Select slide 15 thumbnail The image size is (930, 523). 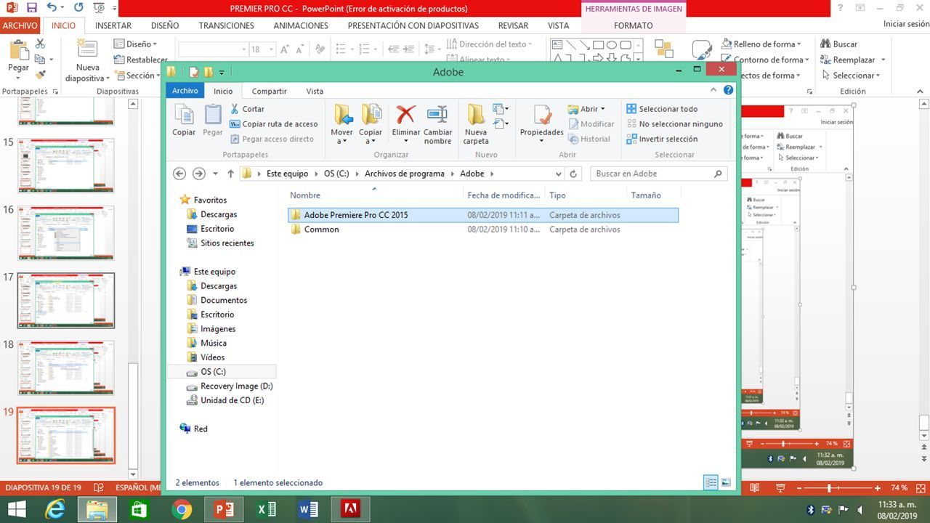[x=66, y=165]
